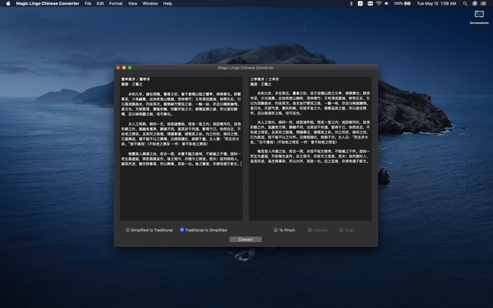Click the Magic Lingo Chinese Converter window title
The height and width of the screenshot is (308, 493).
(245, 68)
